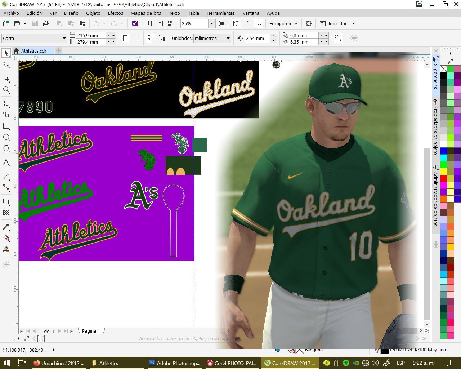Viewport: 461px width, 369px height.
Task: Select the Athletics.cdr document tab
Action: click(x=33, y=51)
